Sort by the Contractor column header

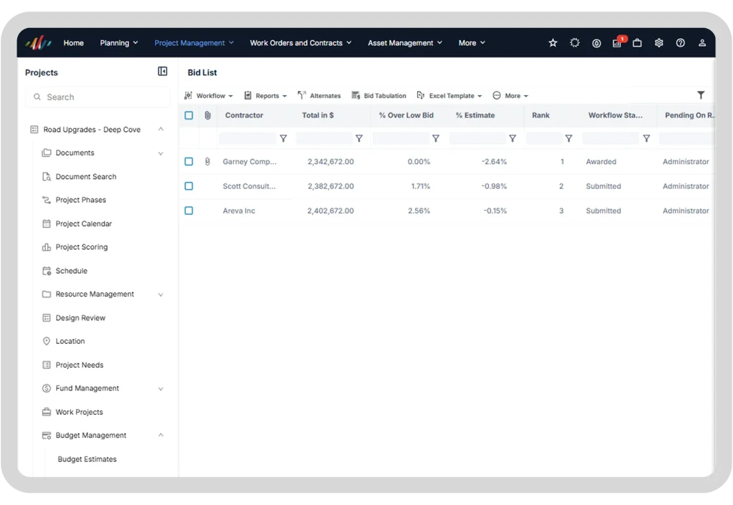(244, 115)
